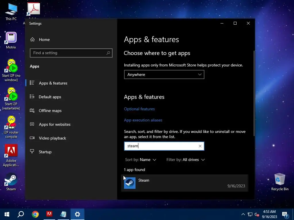Open Adobe app in the taskbar

49,214
